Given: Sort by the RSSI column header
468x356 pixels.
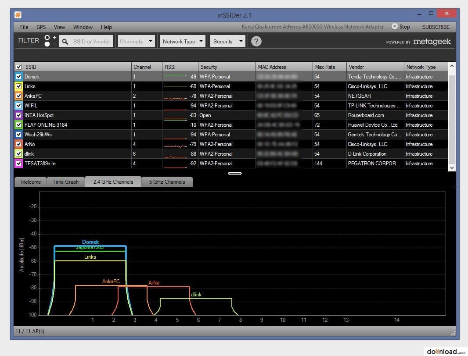Looking at the screenshot, I should click(x=180, y=67).
